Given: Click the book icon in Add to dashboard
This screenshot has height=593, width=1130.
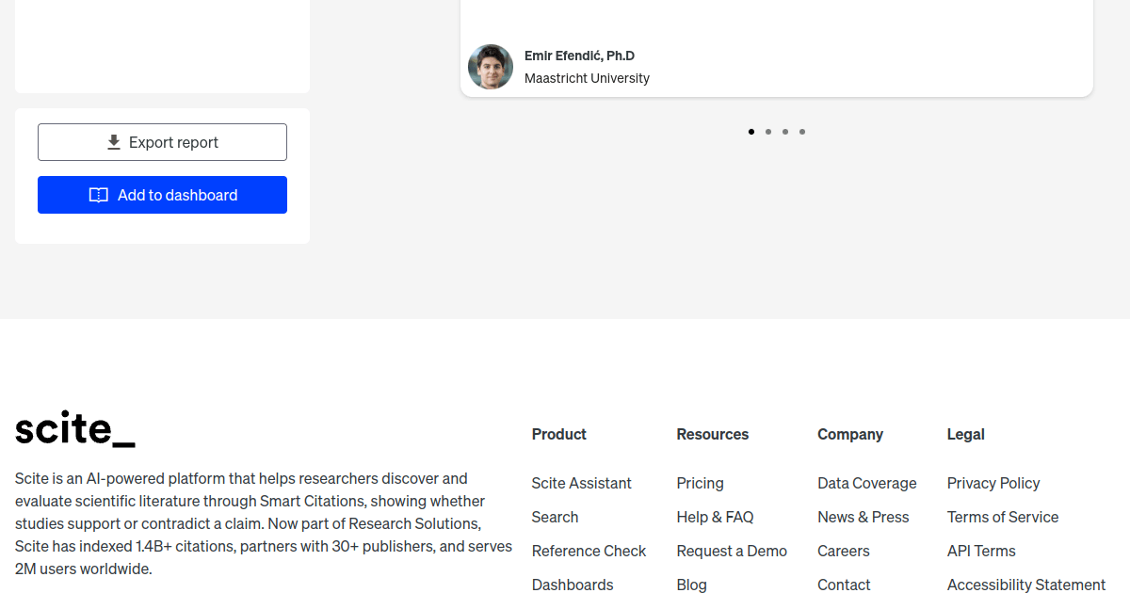Looking at the screenshot, I should [99, 195].
